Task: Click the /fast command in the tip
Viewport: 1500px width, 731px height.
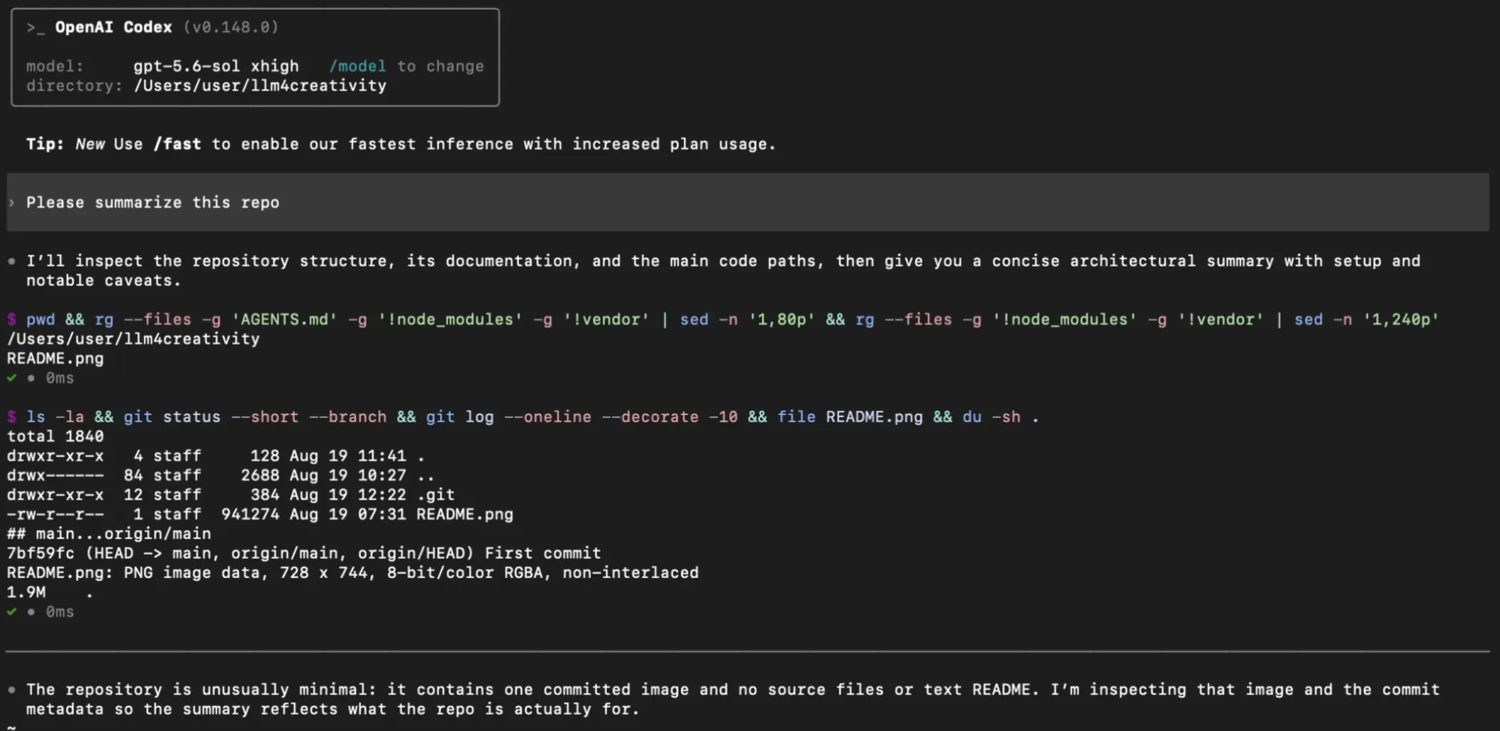Action: [x=177, y=144]
